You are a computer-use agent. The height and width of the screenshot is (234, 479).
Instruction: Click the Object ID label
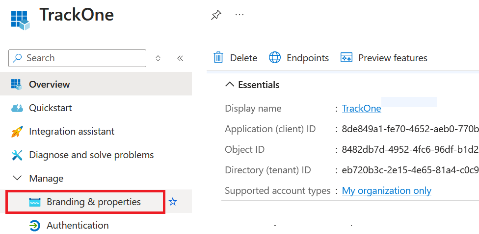tap(245, 150)
